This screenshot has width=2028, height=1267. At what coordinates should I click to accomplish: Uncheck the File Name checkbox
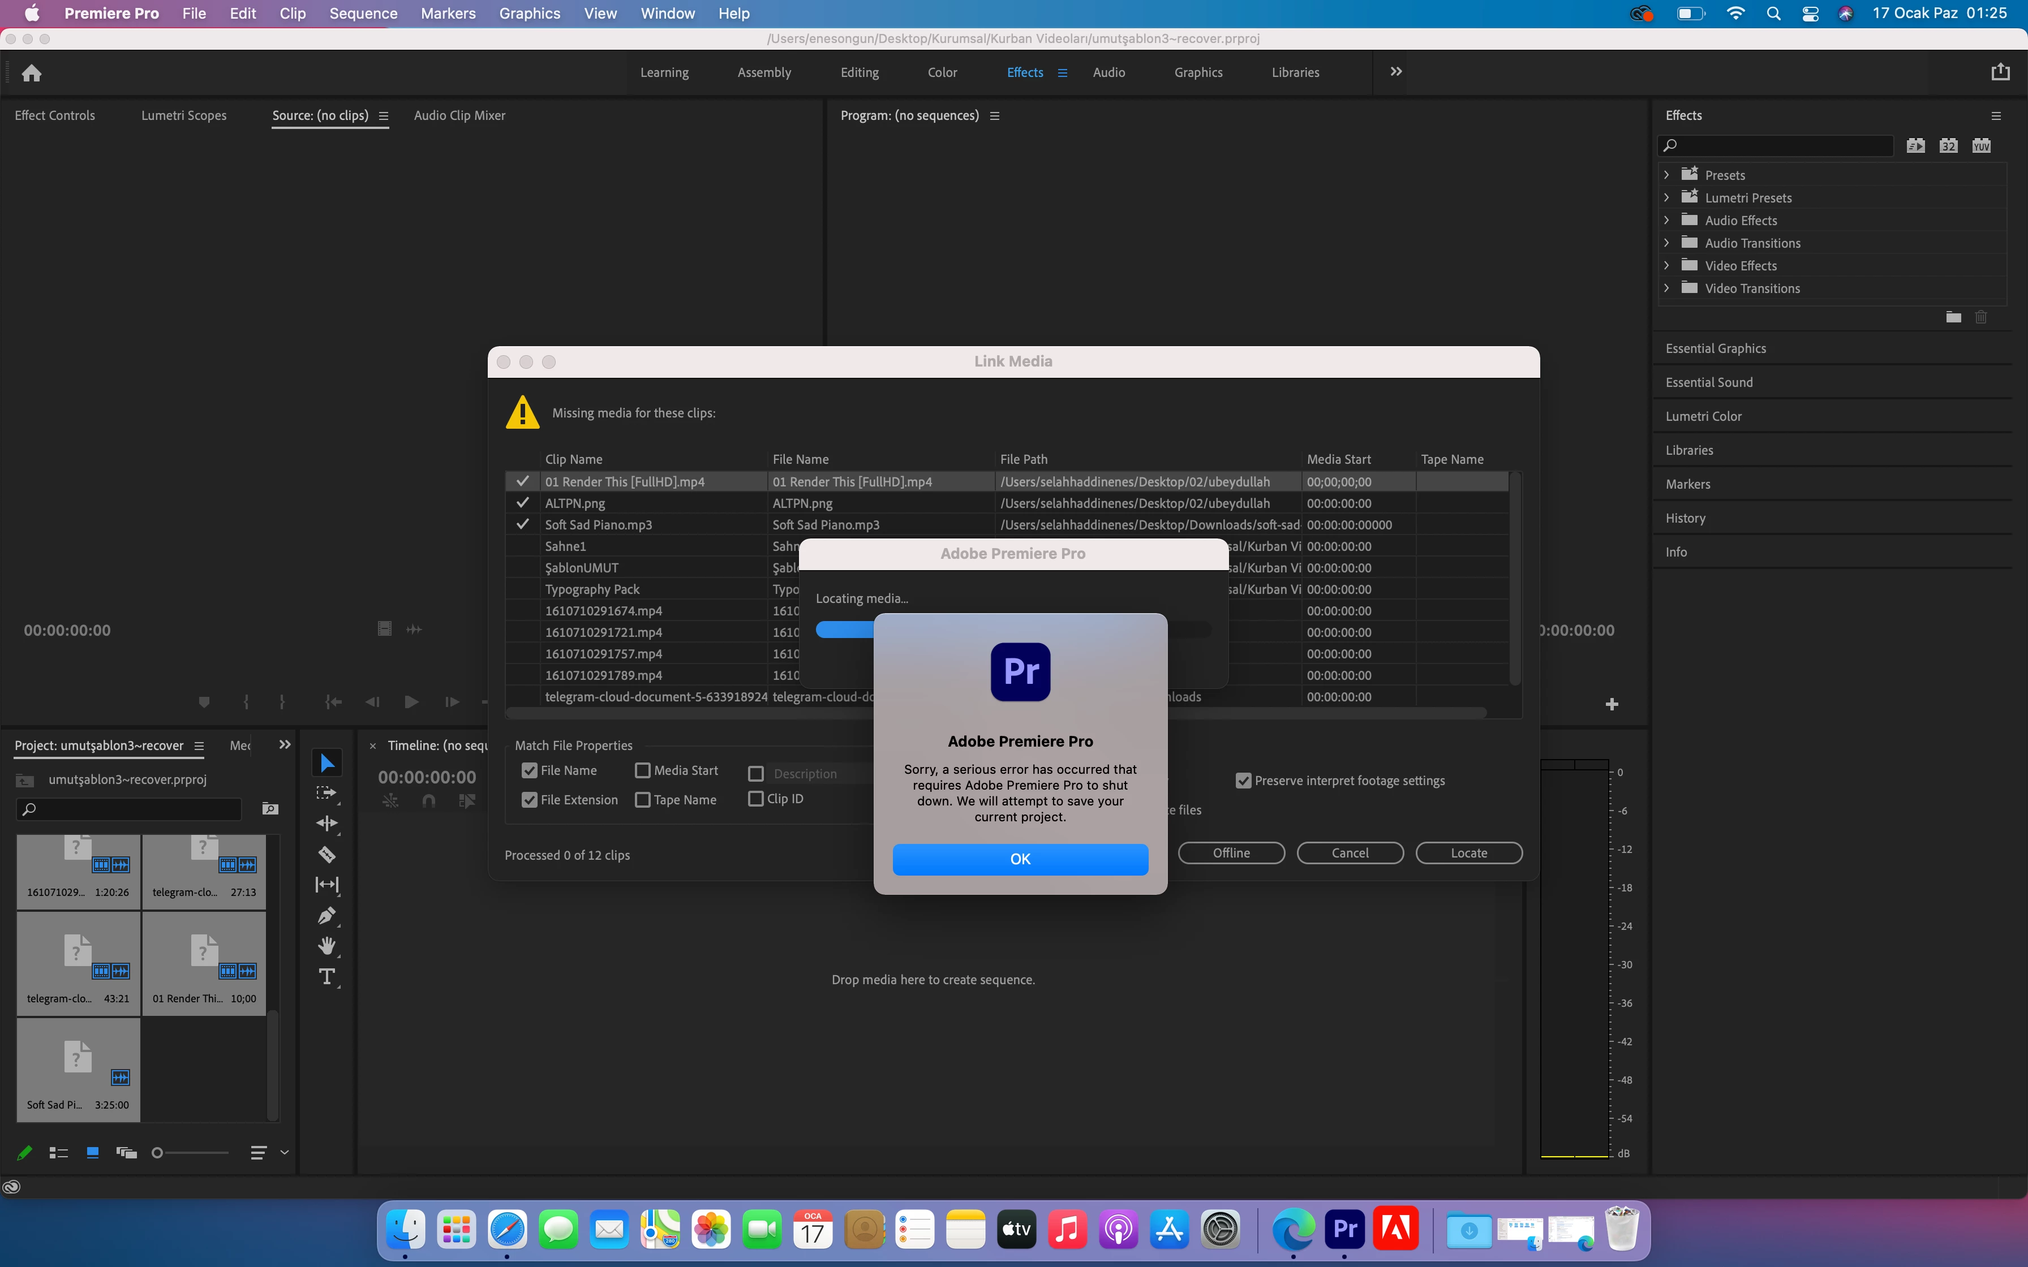(x=530, y=770)
